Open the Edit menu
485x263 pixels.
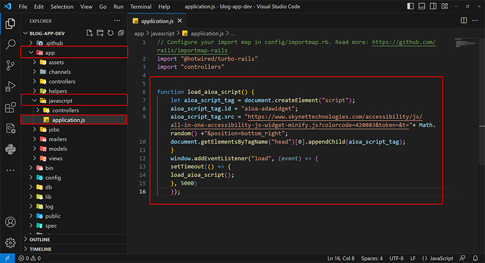[x=39, y=6]
